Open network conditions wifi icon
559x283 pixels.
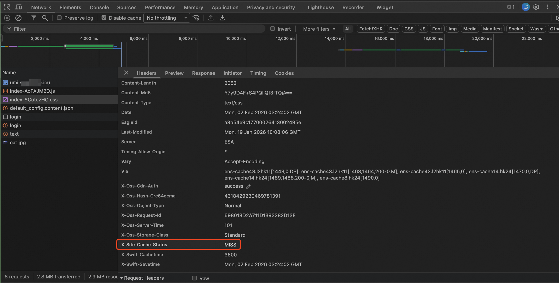pyautogui.click(x=196, y=18)
